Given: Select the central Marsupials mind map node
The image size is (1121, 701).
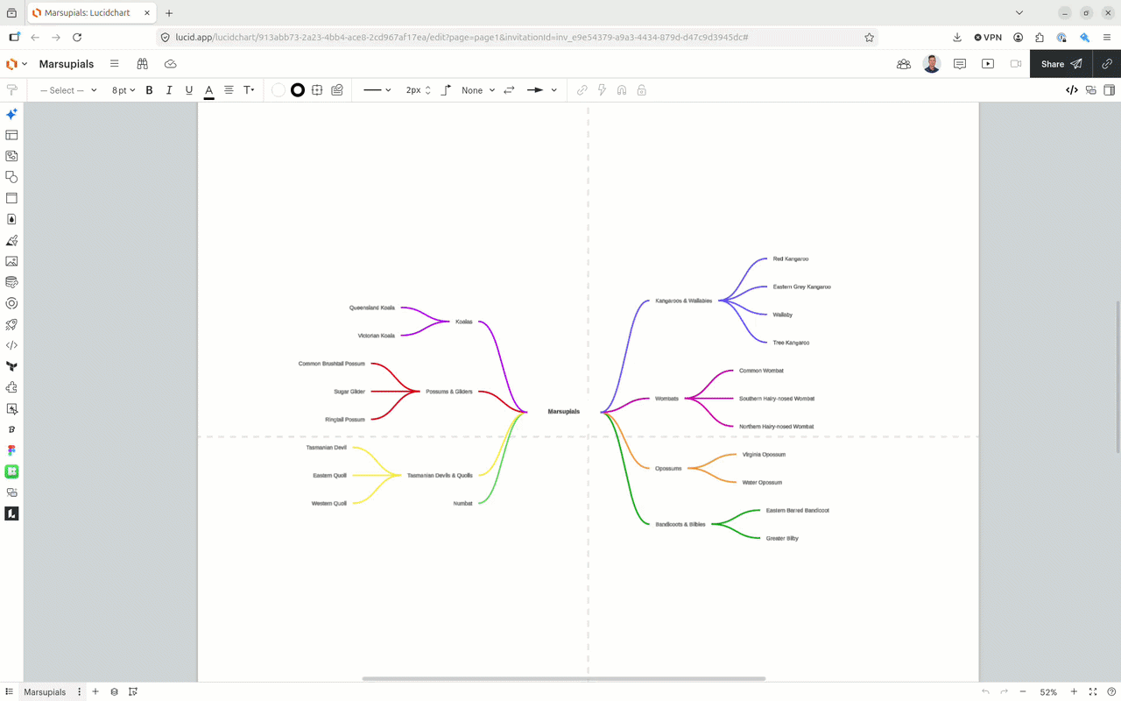Looking at the screenshot, I should click(564, 412).
